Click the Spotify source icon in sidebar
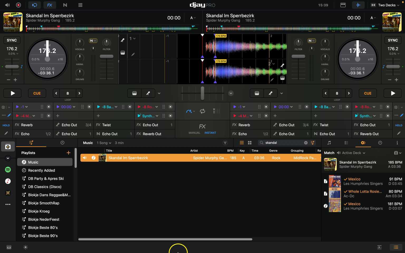405x253 pixels. (x=8, y=170)
